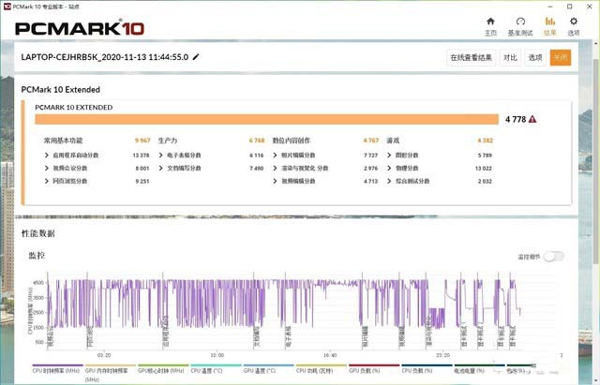Screen dimensions: 600x385
Task: Toggle GPU 核心时钟 legend series
Action: click(163, 368)
